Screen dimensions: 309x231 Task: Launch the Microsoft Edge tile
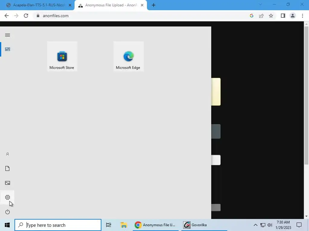tap(129, 56)
